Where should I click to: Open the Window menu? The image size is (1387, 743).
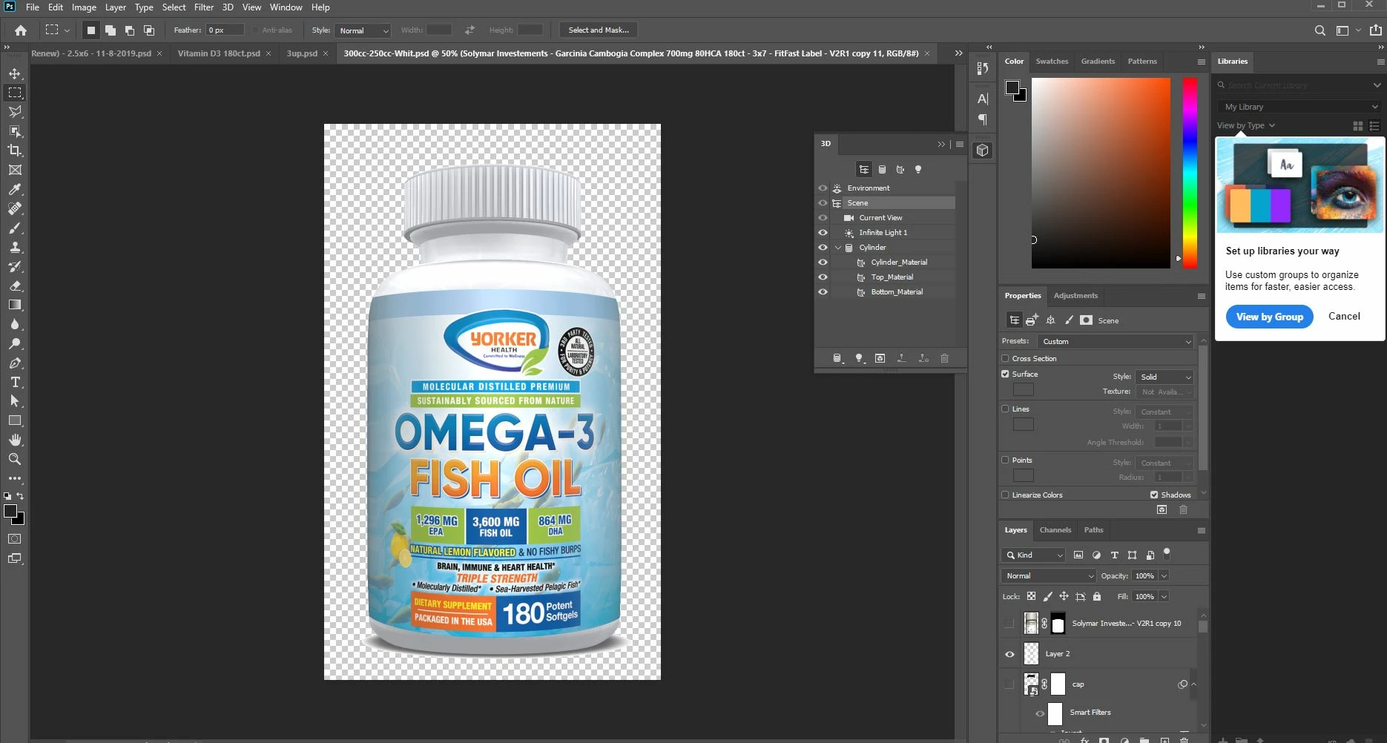pyautogui.click(x=286, y=7)
